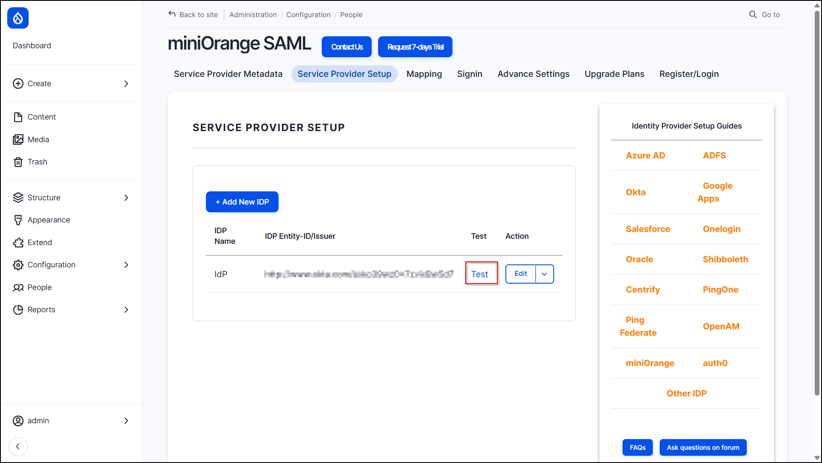Open Media via its sidebar icon
822x463 pixels.
click(18, 139)
